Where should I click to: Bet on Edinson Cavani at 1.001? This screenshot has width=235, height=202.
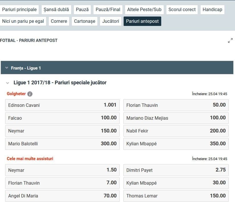62,105
